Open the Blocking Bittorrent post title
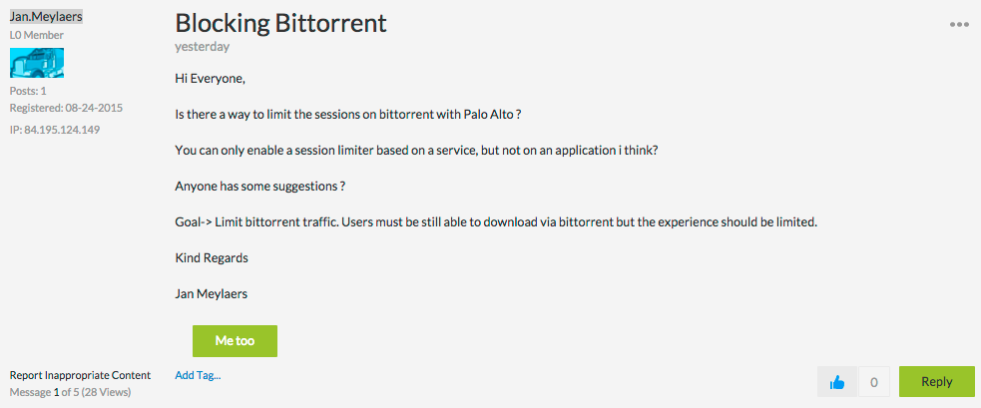Viewport: 981px width, 408px height. 280,22
